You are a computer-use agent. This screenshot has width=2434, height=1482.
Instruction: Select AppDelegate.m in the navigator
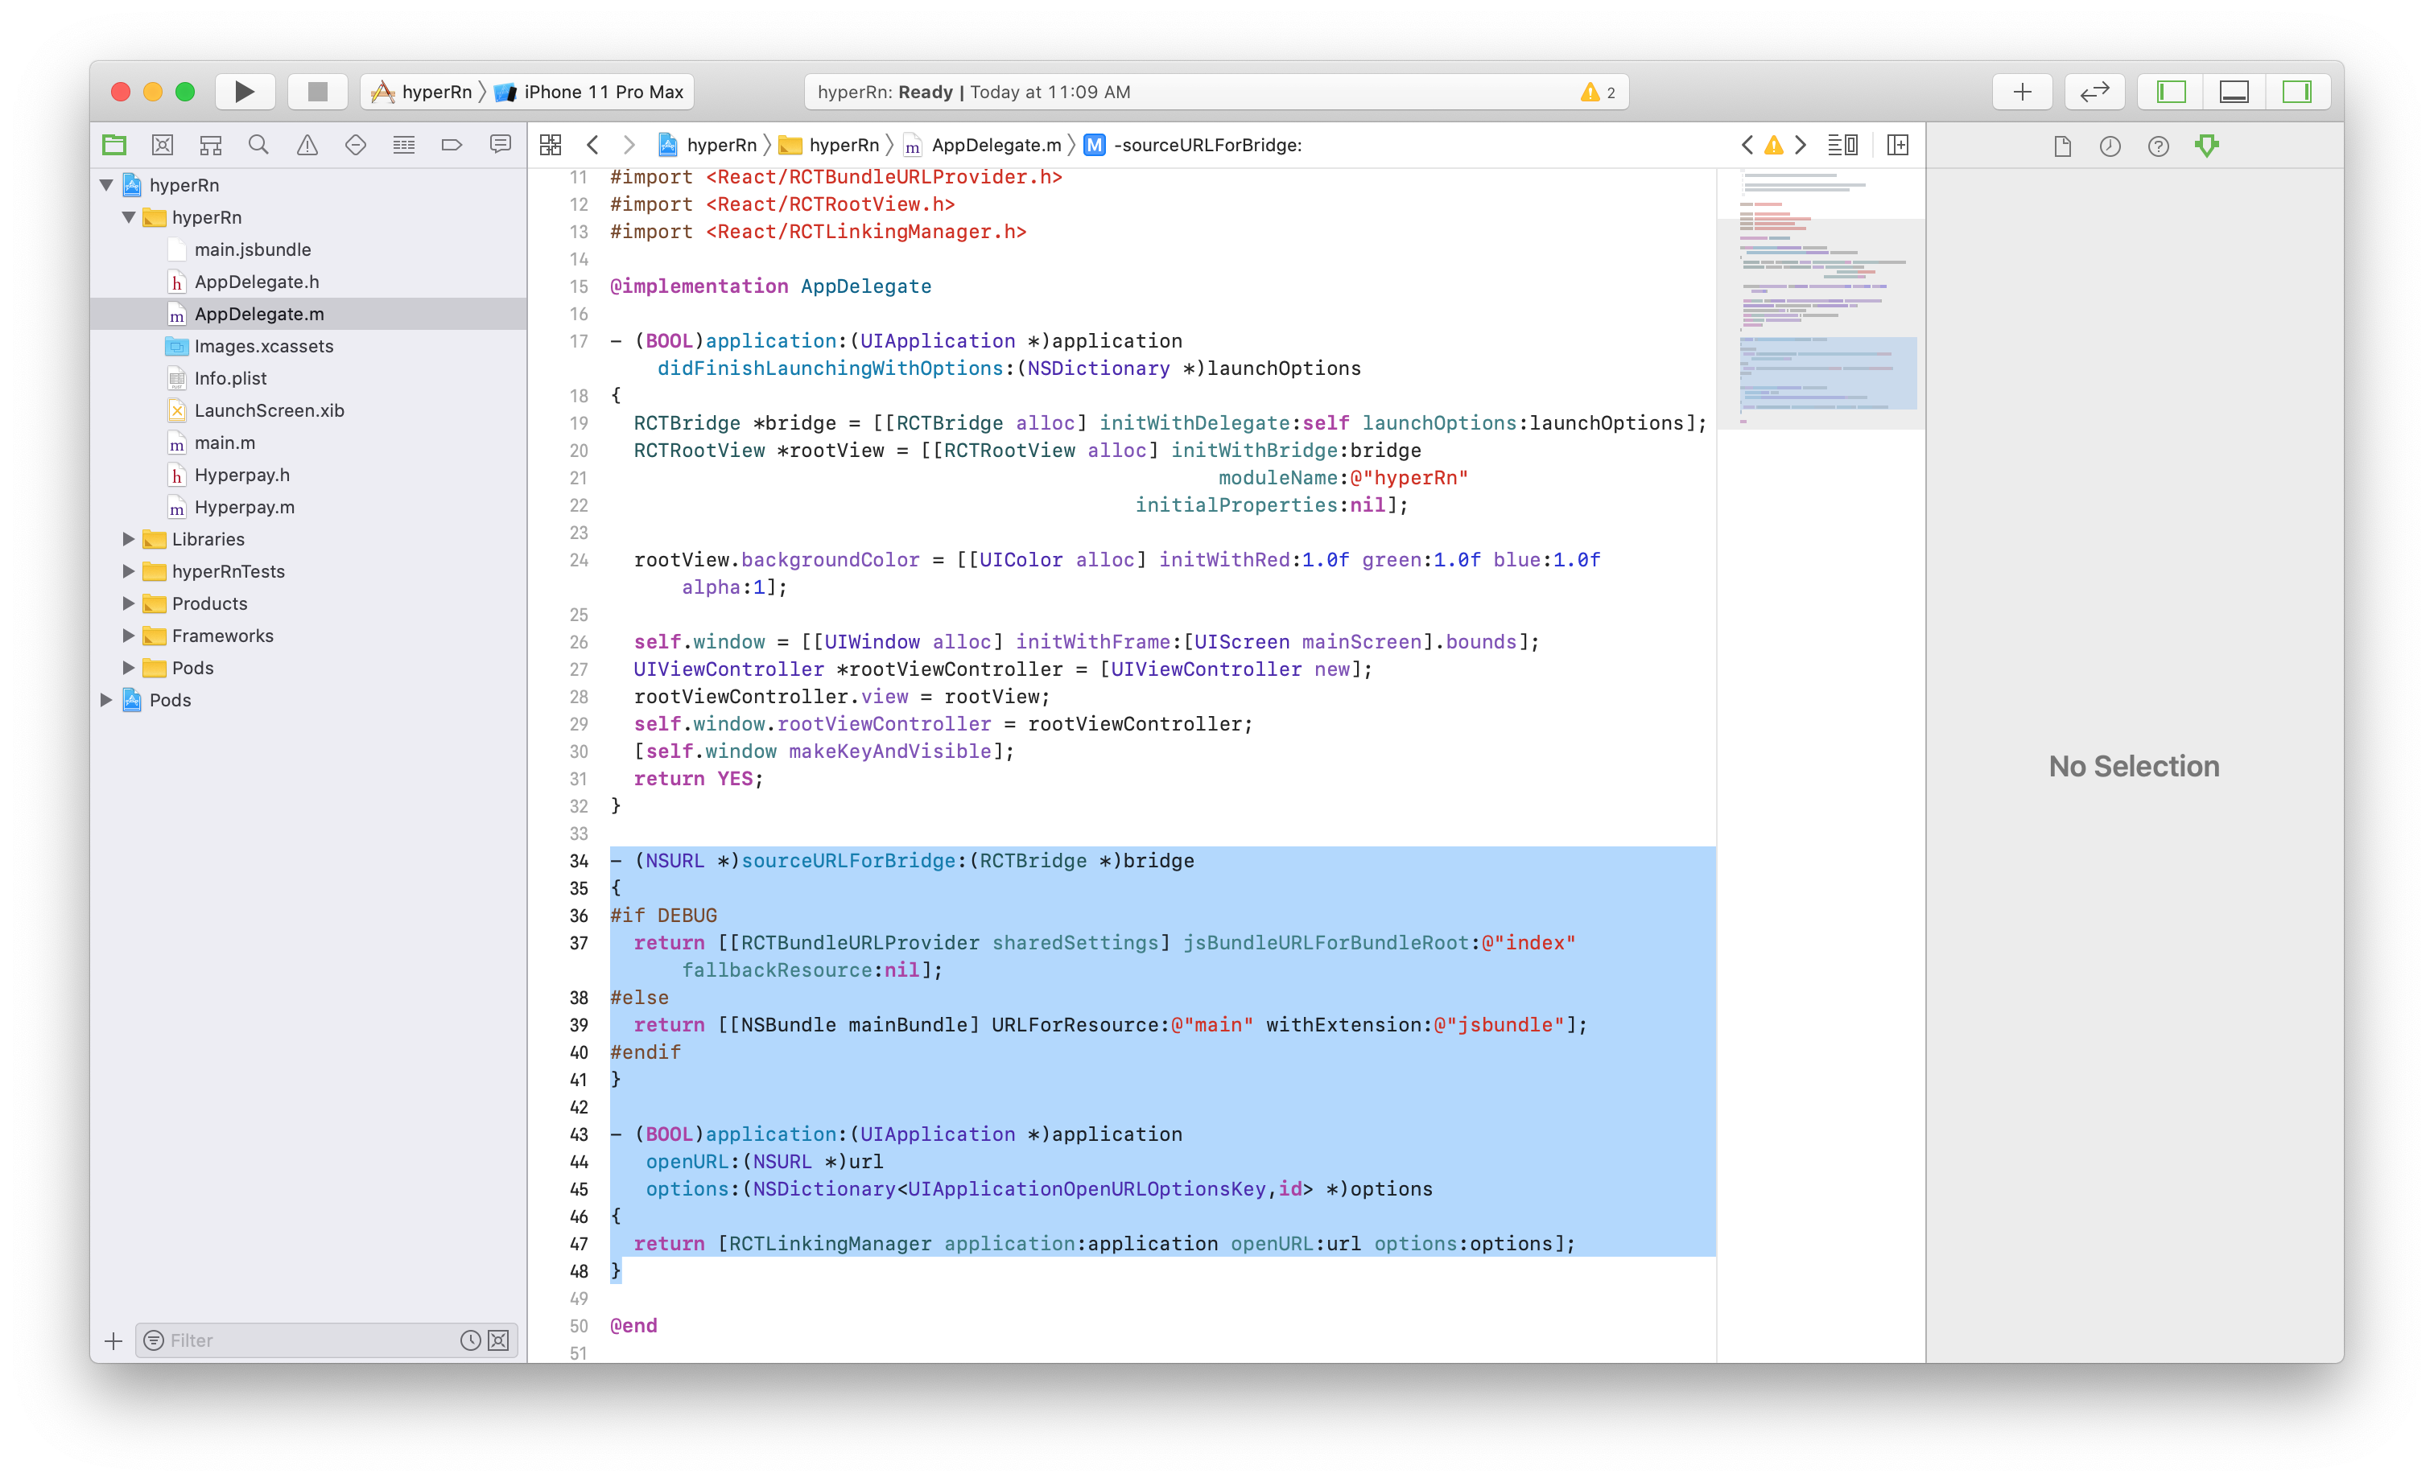(309, 314)
